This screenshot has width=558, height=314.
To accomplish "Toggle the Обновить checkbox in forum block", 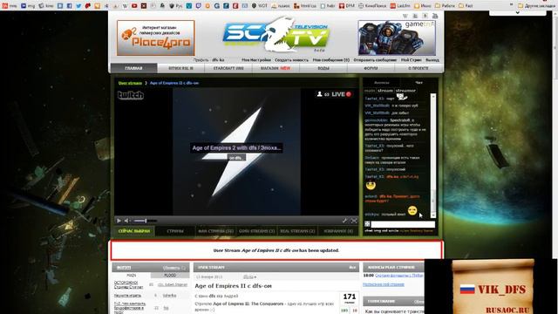I will (x=184, y=268).
